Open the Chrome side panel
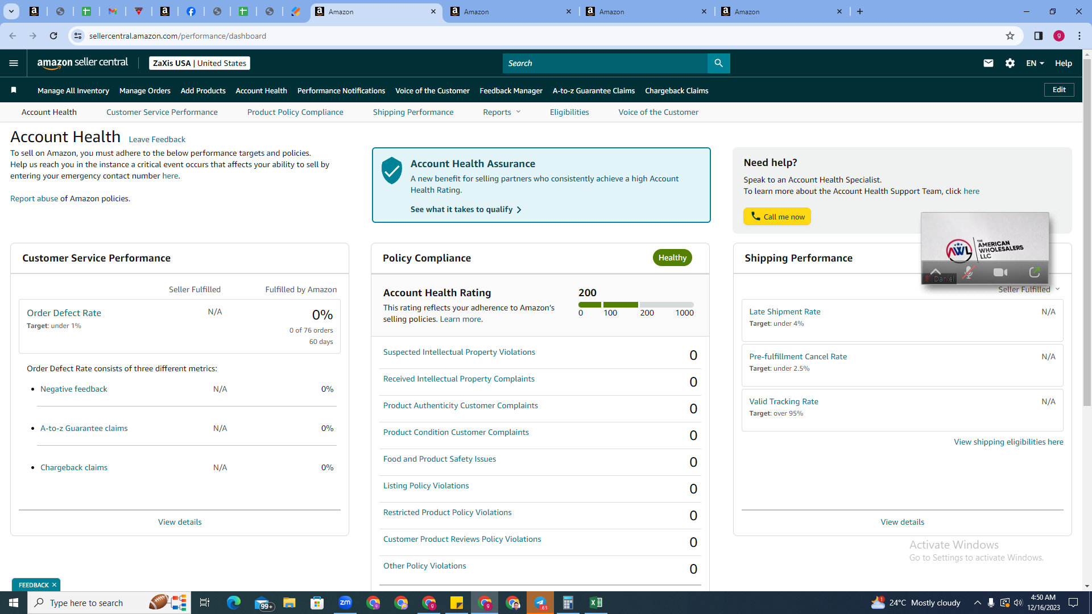 click(1039, 36)
